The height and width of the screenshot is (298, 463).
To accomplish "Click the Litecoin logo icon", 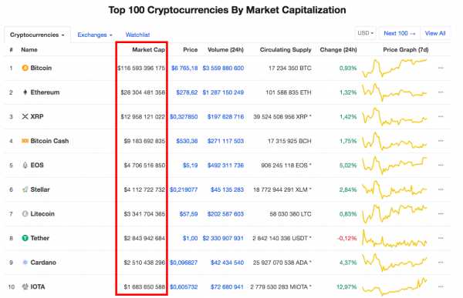I will pyautogui.click(x=25, y=214).
